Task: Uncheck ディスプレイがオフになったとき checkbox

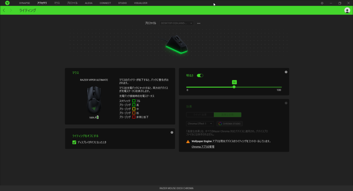Action: point(74,142)
